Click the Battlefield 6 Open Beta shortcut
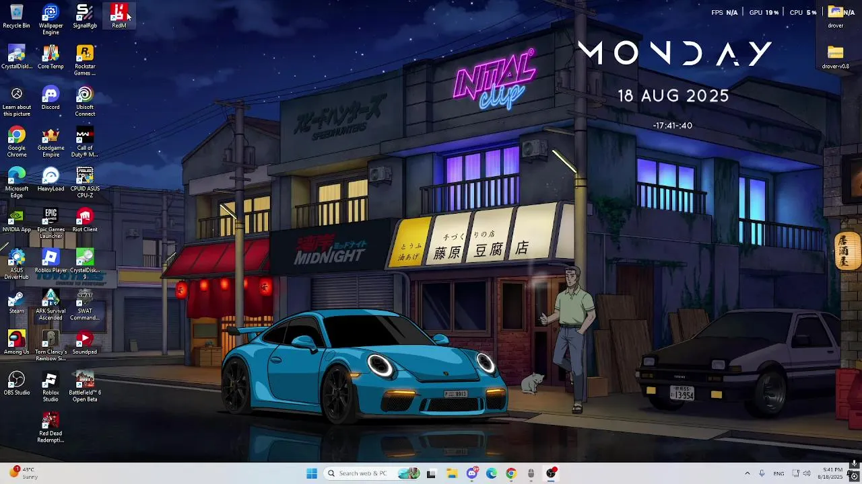This screenshot has height=484, width=862. point(85,387)
